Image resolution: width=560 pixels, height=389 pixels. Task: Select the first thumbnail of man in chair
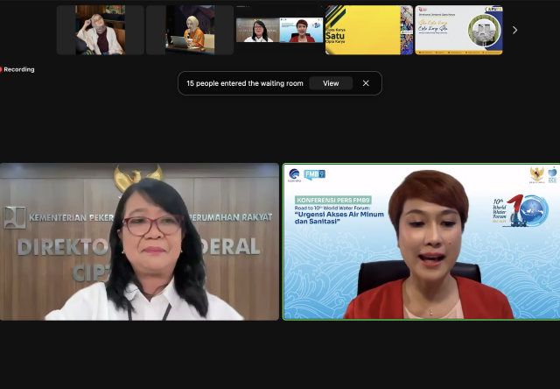[x=100, y=30]
